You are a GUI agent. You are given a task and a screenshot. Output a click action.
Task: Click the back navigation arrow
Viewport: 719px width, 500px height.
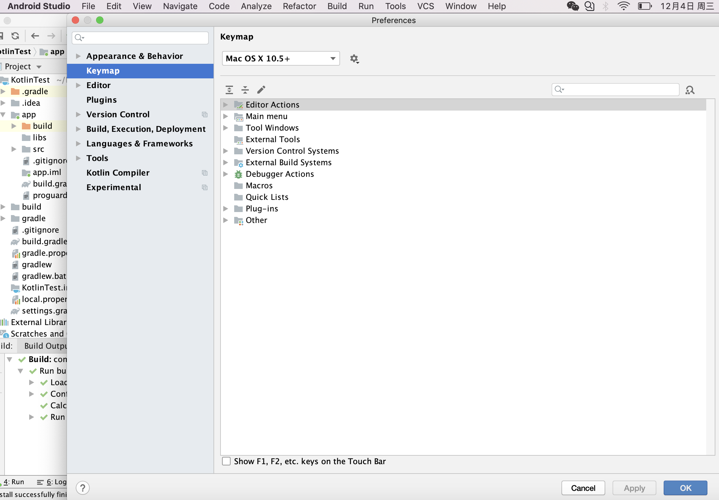click(35, 36)
